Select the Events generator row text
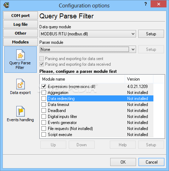 coord(62,123)
